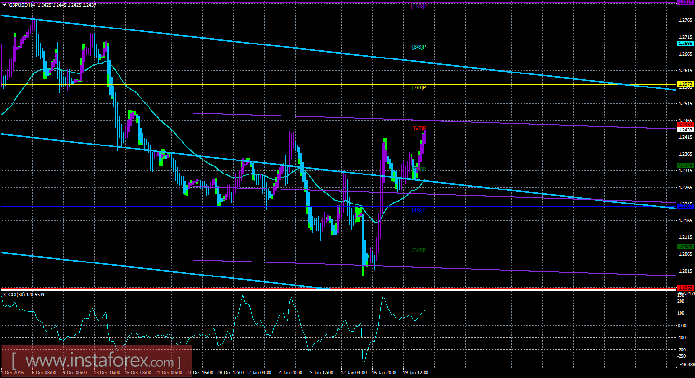Click the chart shift triangle beside GBPUSD,H4
This screenshot has height=378, width=695.
[5, 5]
